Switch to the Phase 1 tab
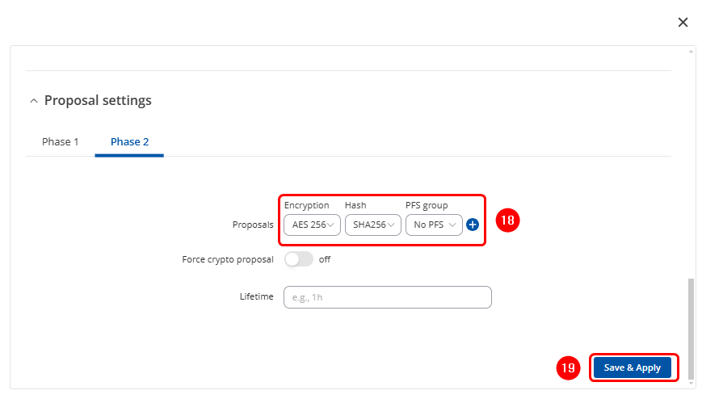The width and height of the screenshot is (702, 399). [61, 142]
